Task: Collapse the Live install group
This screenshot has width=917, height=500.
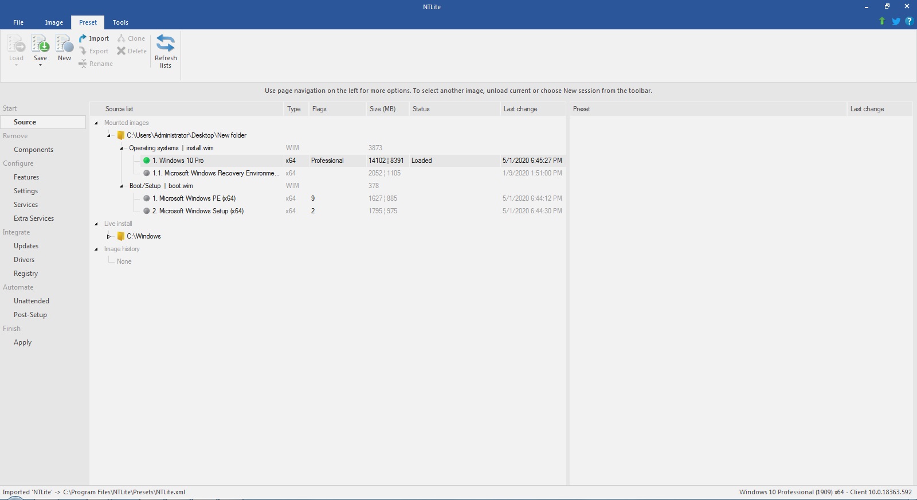Action: click(96, 224)
